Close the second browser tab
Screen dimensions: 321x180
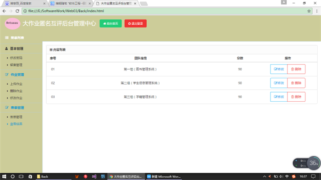coord(90,4)
